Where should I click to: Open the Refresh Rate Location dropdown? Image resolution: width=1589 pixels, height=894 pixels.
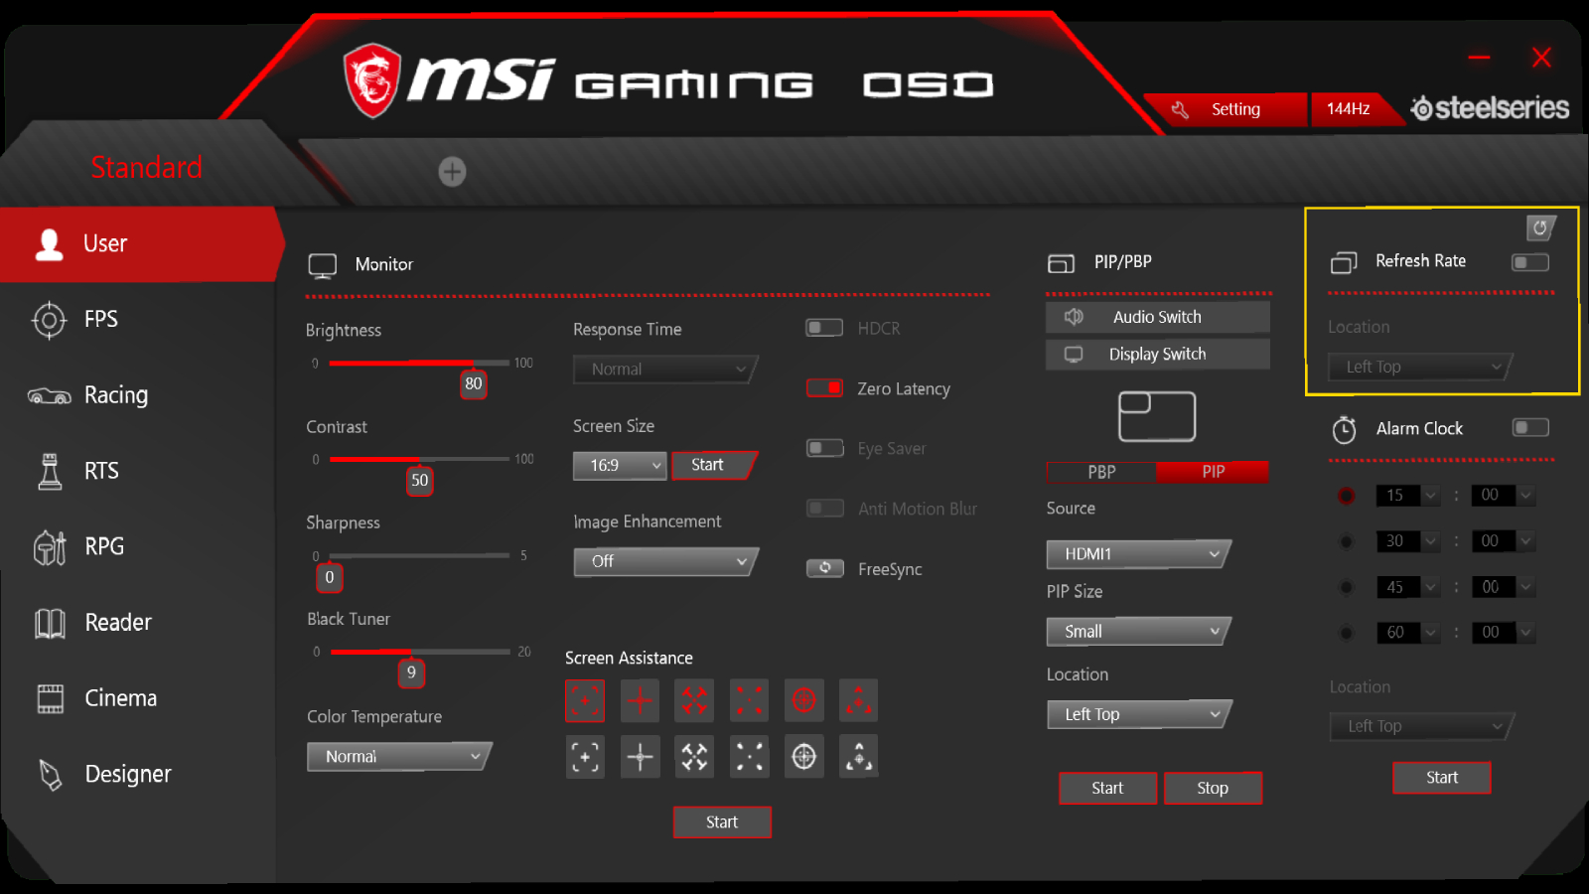tap(1420, 368)
